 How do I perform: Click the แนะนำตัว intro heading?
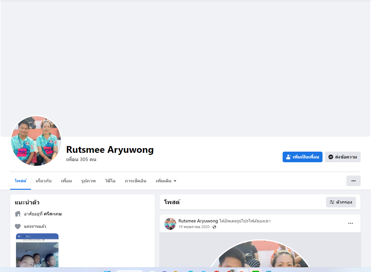pyautogui.click(x=27, y=203)
